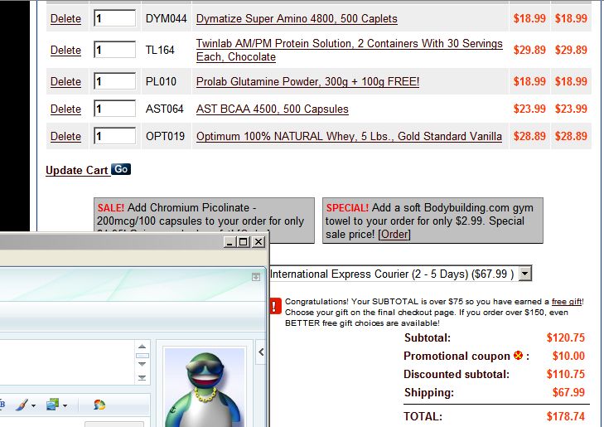Click the scrollbar thumb in messenger message box
Screen dimensions: 604x427
[x=143, y=356]
